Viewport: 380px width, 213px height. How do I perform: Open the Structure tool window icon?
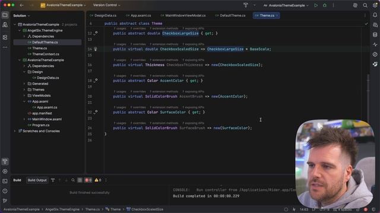[5, 37]
